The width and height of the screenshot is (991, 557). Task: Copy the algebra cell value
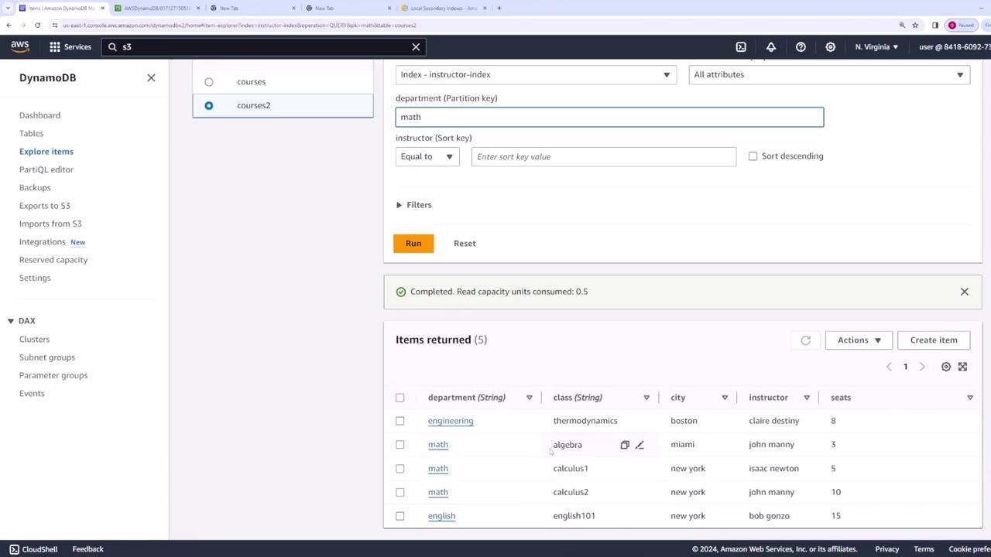(x=625, y=445)
